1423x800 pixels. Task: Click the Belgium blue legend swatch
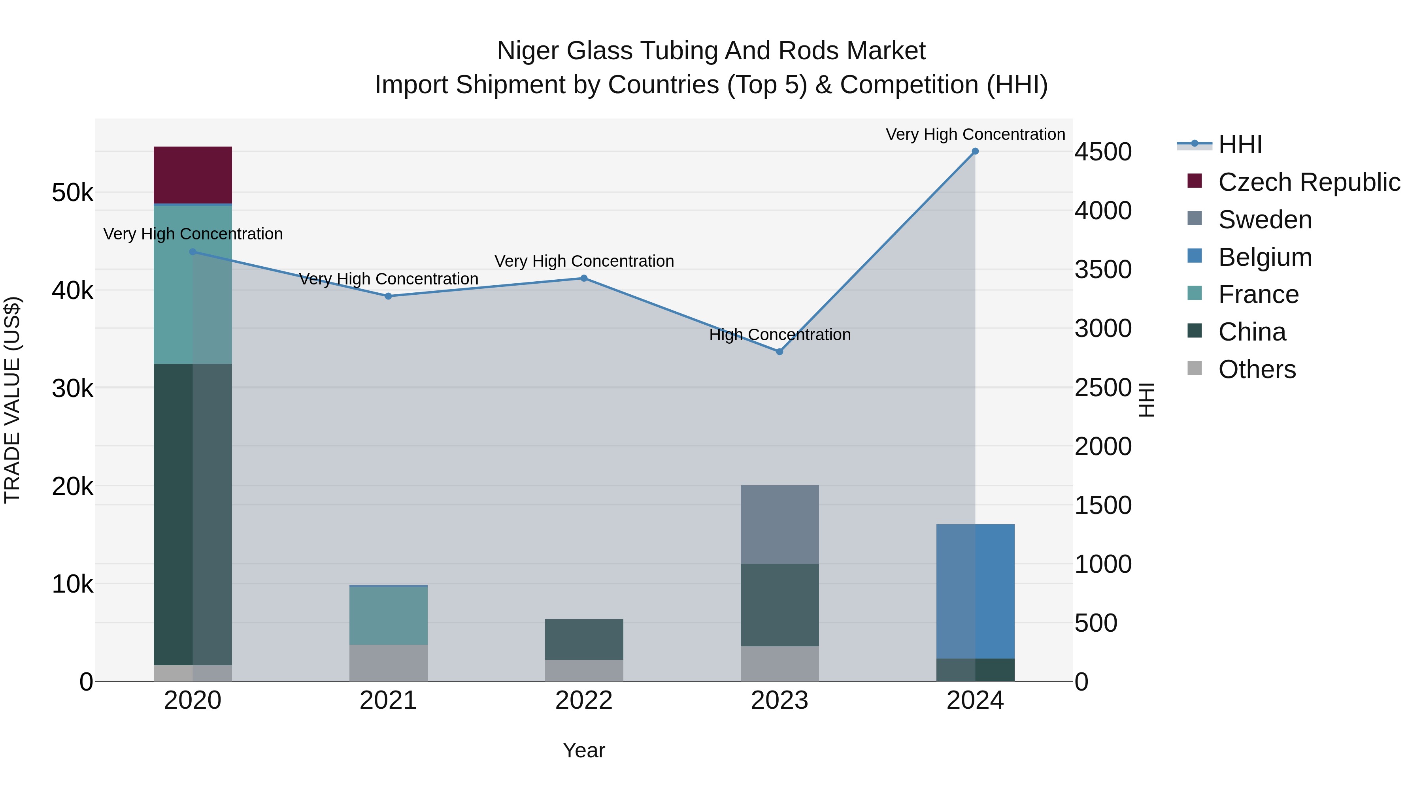[1194, 256]
